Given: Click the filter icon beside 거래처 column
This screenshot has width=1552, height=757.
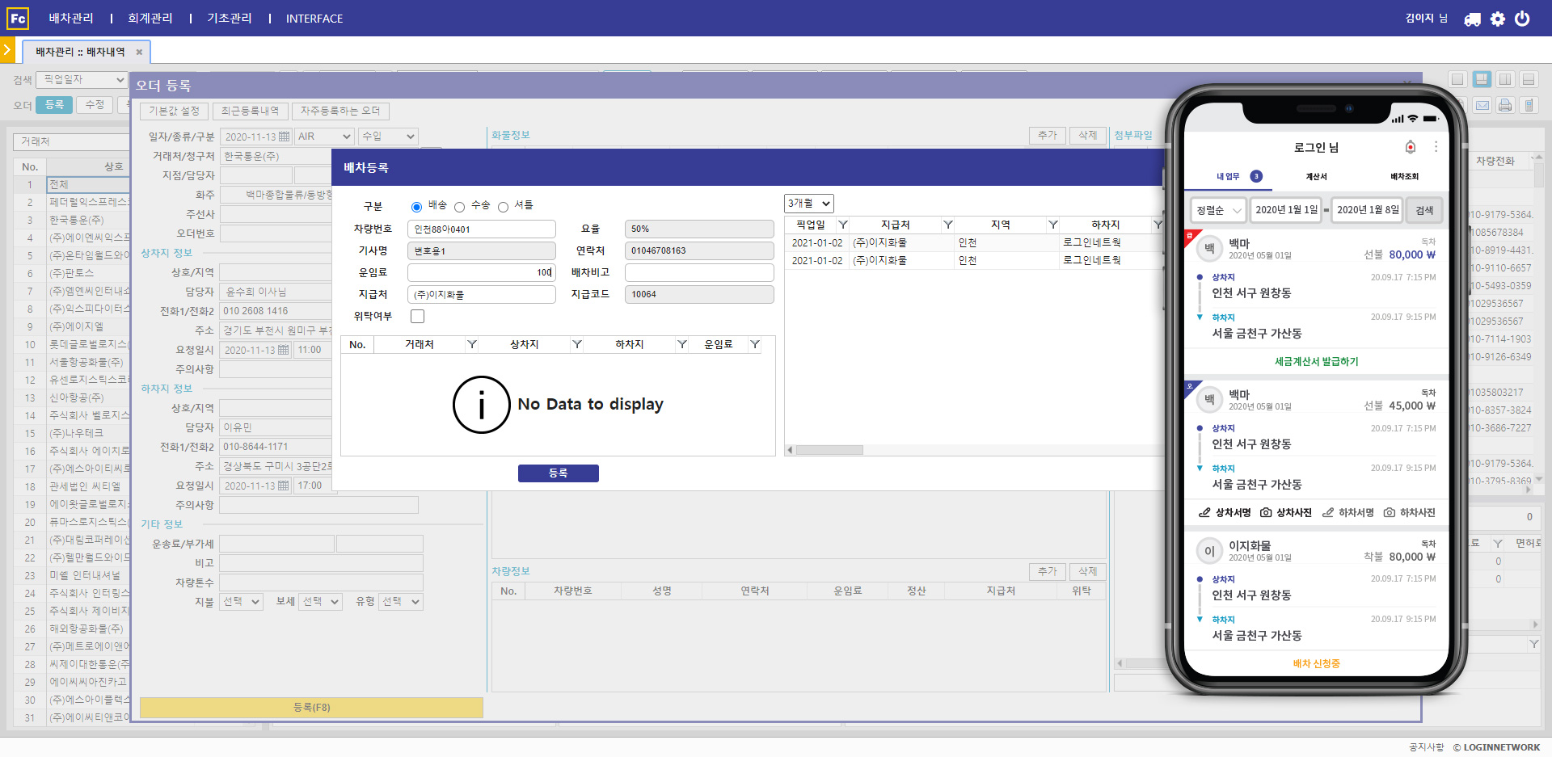Looking at the screenshot, I should [472, 345].
